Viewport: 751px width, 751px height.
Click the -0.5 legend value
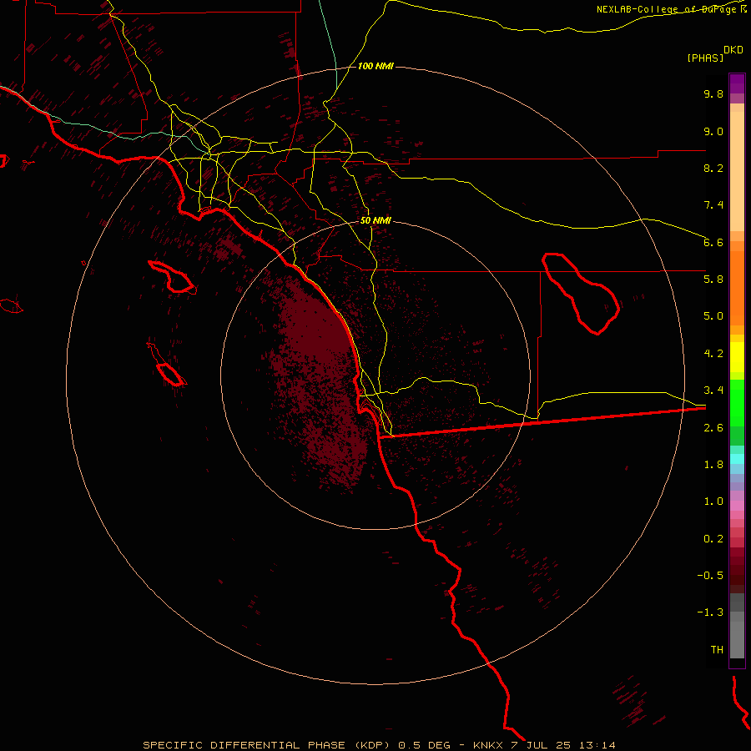(x=710, y=576)
